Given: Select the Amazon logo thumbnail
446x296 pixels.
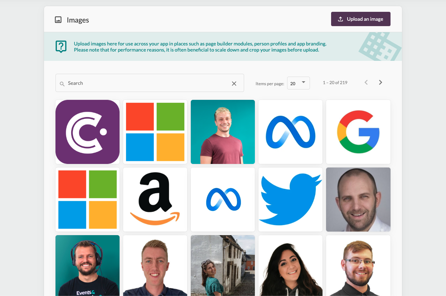Looking at the screenshot, I should pyautogui.click(x=155, y=199).
